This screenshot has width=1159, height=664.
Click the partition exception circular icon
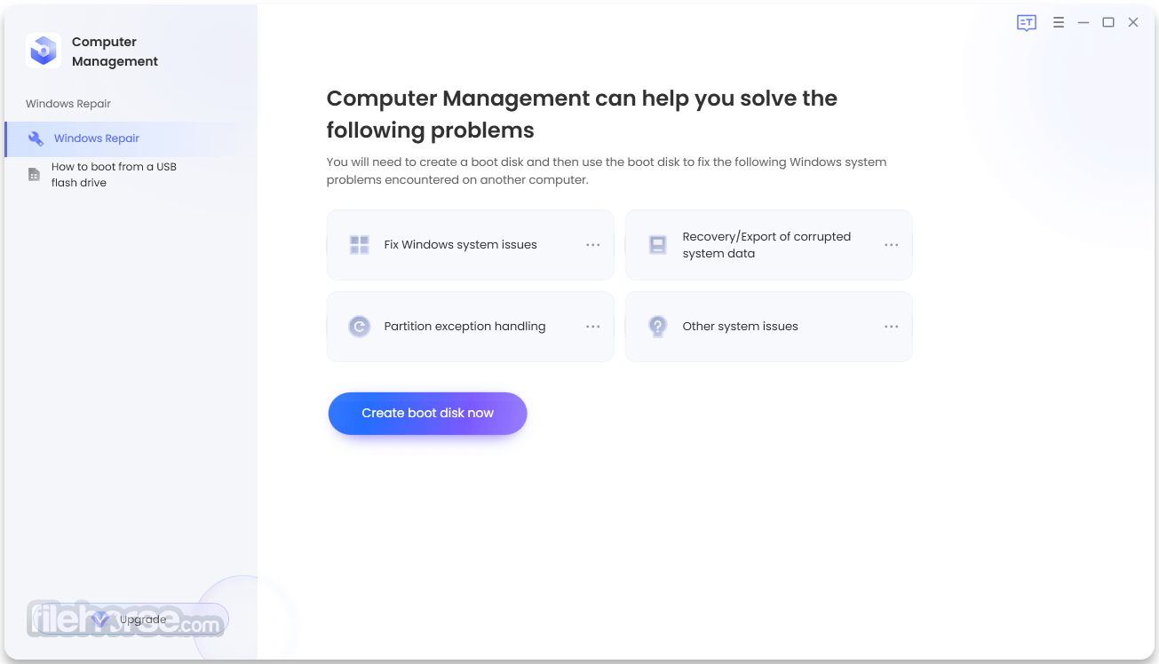(359, 327)
